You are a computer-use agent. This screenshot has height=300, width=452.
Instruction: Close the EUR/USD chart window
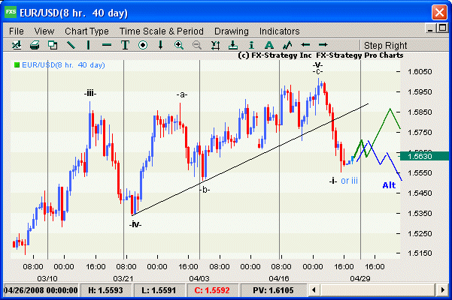point(439,12)
